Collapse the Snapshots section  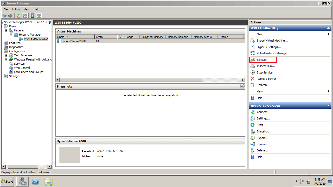242,86
